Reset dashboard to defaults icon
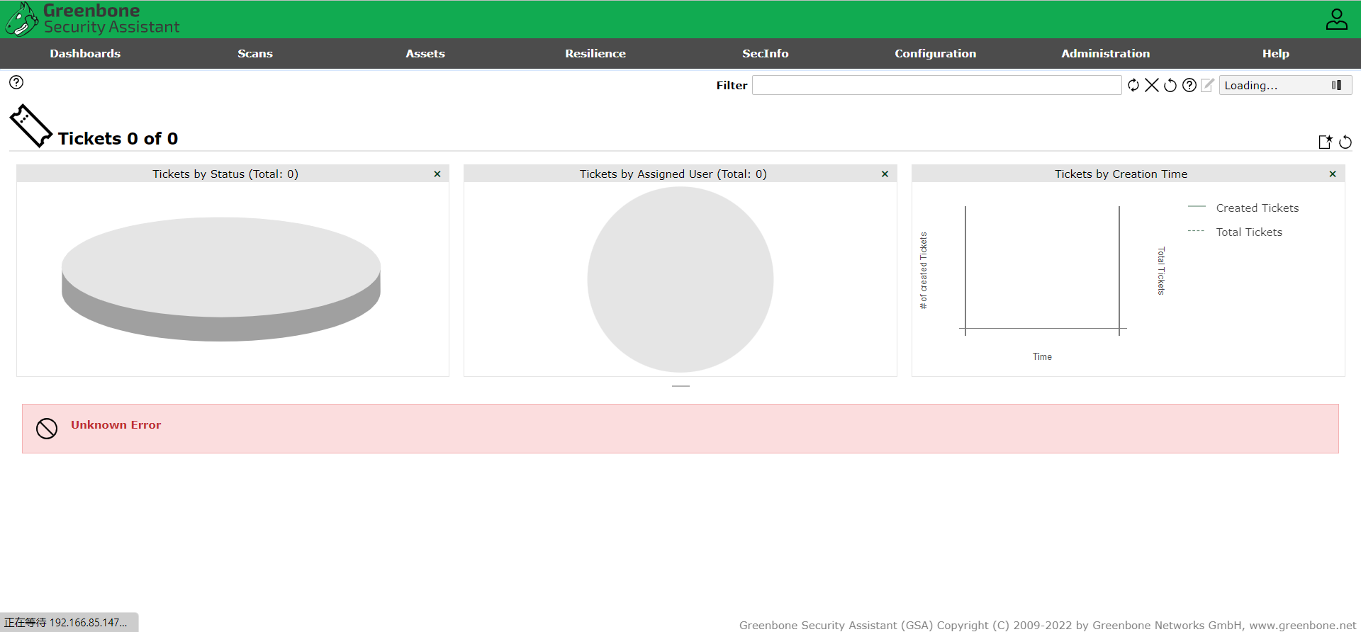This screenshot has height=632, width=1361. coord(1345,142)
